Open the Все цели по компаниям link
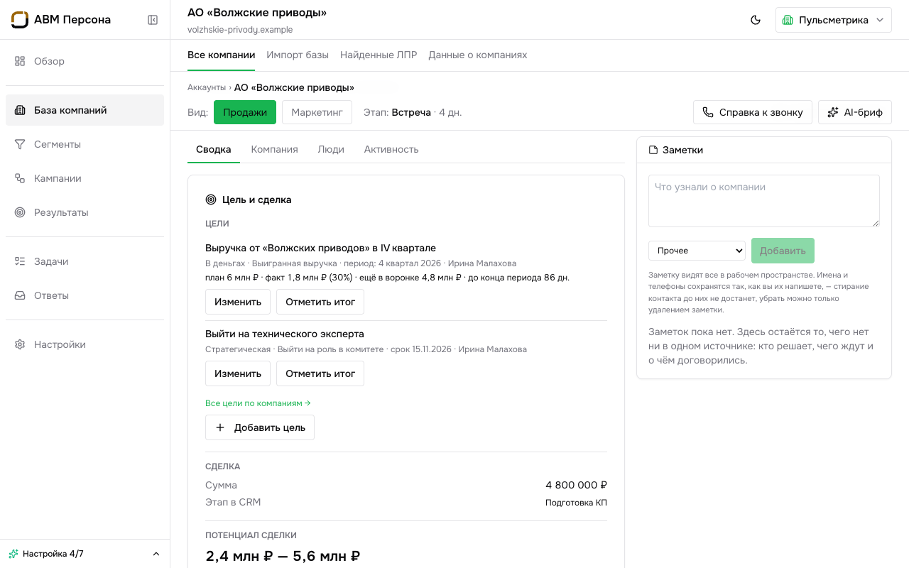Image resolution: width=909 pixels, height=568 pixels. click(258, 403)
